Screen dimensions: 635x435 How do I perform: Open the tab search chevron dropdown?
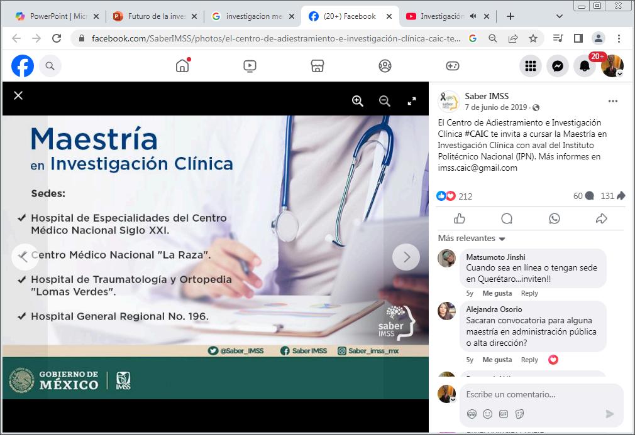(x=560, y=16)
